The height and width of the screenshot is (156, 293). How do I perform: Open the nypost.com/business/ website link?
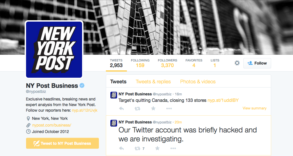click(x=52, y=125)
